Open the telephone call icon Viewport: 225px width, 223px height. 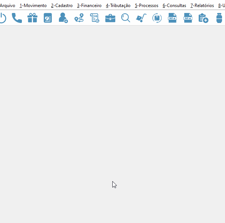17,18
